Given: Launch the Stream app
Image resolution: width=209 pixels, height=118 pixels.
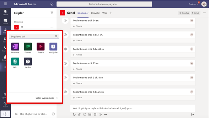Looking at the screenshot, I should 40,48.
